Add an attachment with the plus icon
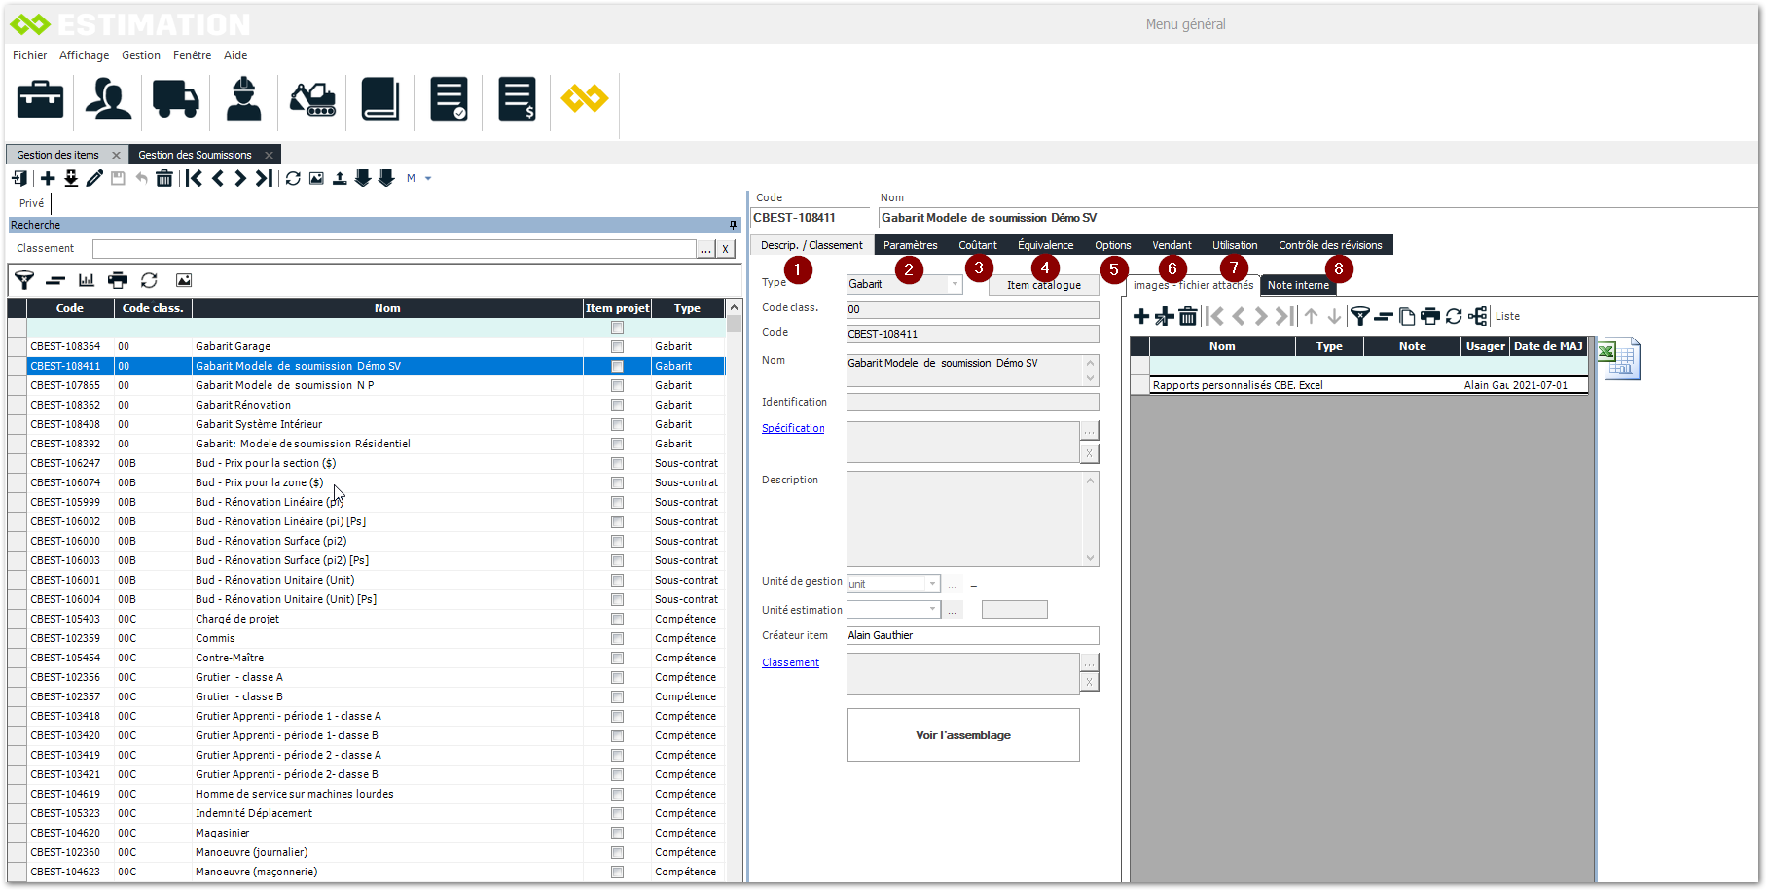1767x891 pixels. point(1141,316)
